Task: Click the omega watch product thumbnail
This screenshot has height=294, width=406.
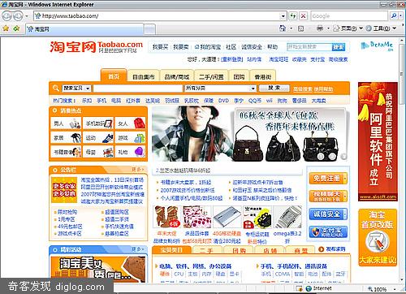Action: click(287, 217)
